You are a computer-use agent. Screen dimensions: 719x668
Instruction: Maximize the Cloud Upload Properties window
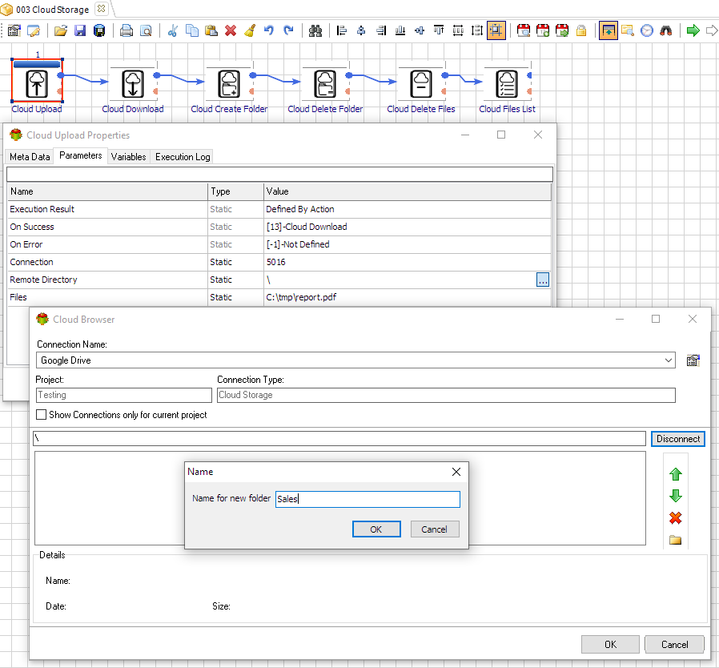click(501, 135)
